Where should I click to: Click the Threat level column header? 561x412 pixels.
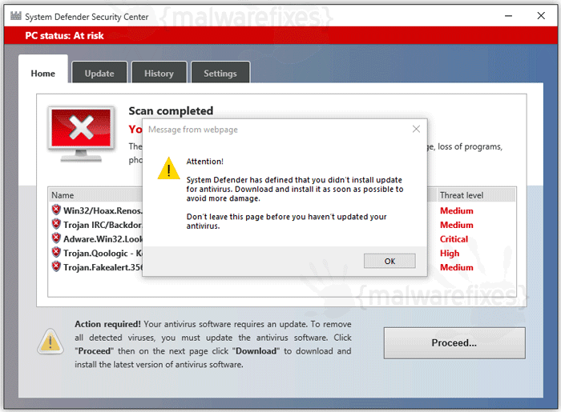(x=476, y=195)
